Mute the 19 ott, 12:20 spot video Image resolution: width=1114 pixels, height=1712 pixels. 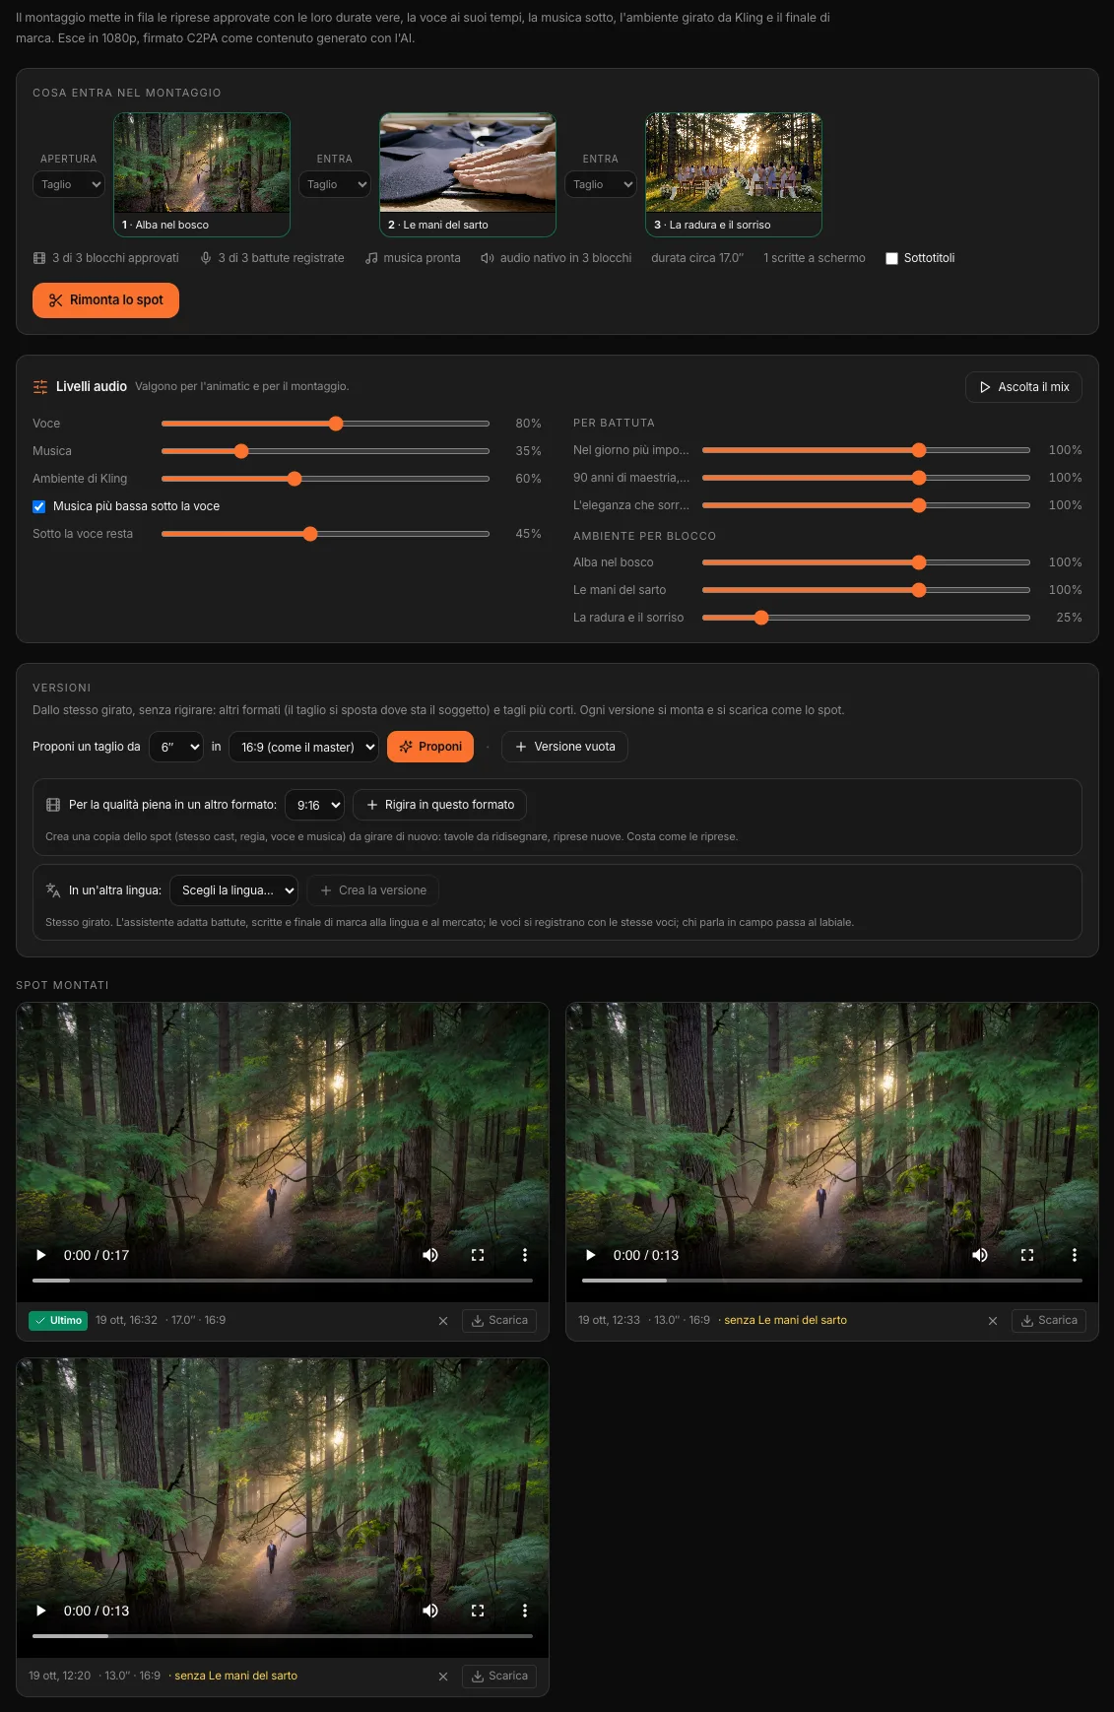point(430,1611)
